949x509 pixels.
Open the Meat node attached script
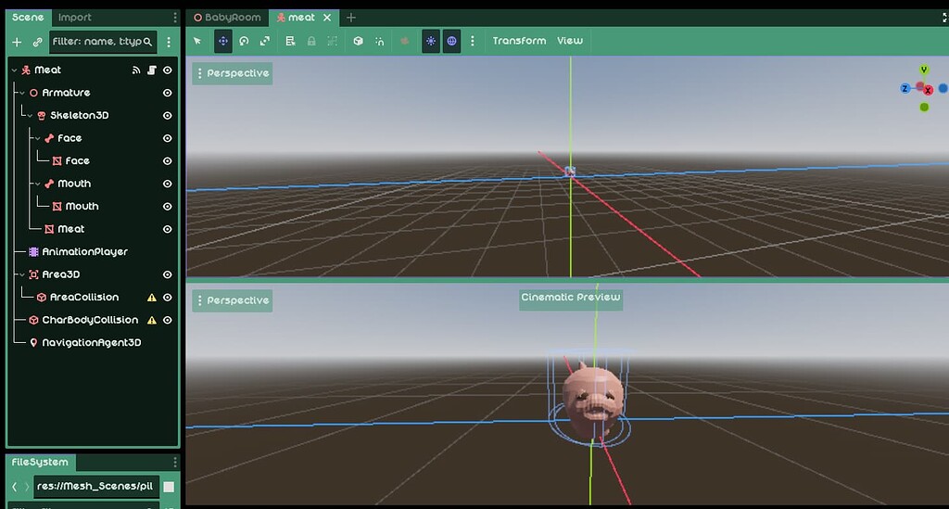(152, 70)
